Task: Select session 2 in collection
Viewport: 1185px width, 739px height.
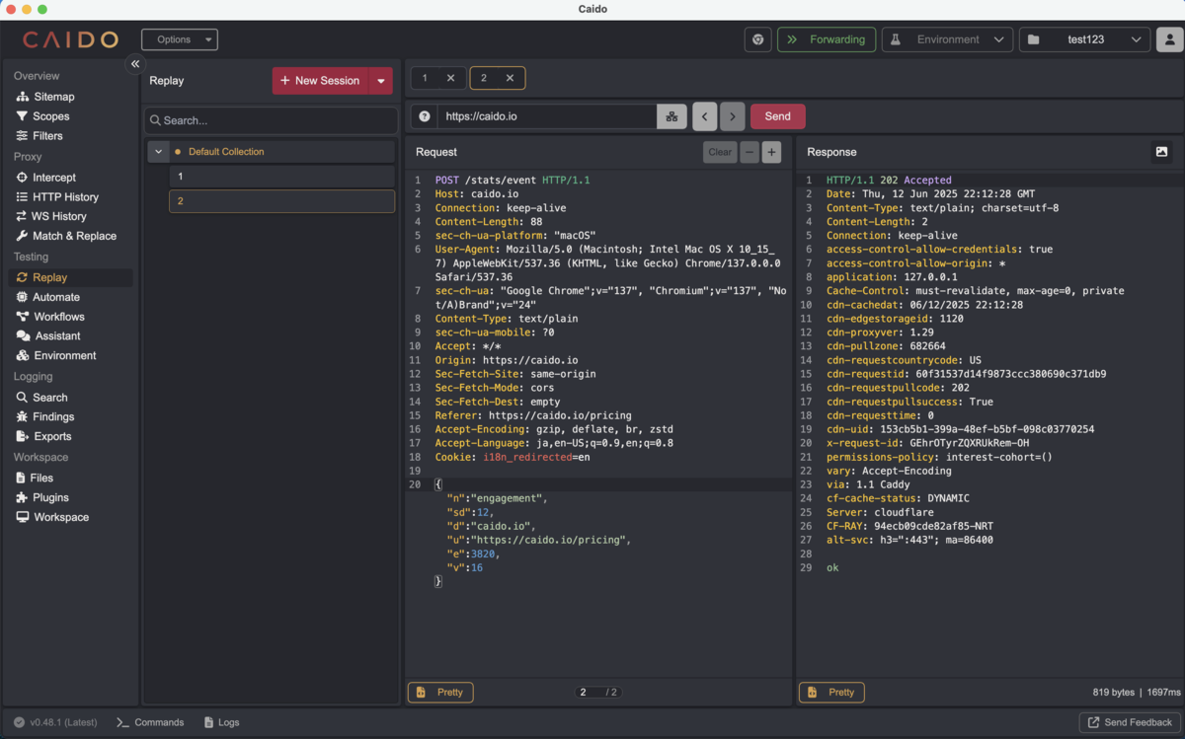Action: click(281, 201)
